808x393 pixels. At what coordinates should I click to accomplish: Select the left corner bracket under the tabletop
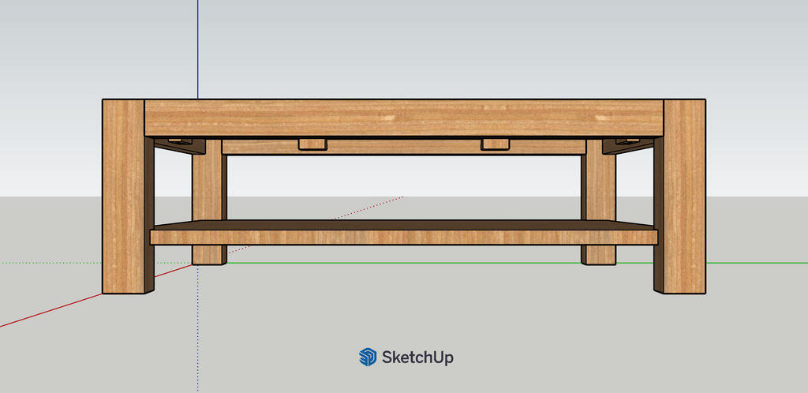coord(179,144)
